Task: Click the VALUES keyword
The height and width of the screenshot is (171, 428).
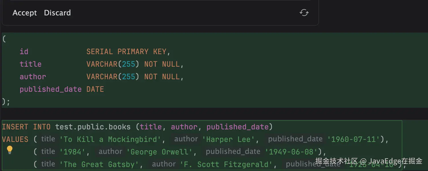Action: tap(15, 139)
